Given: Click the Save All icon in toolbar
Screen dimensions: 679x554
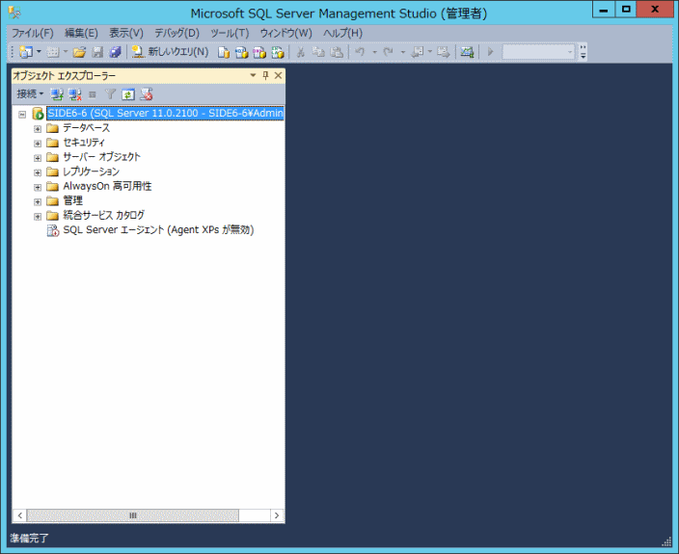Looking at the screenshot, I should point(116,52).
